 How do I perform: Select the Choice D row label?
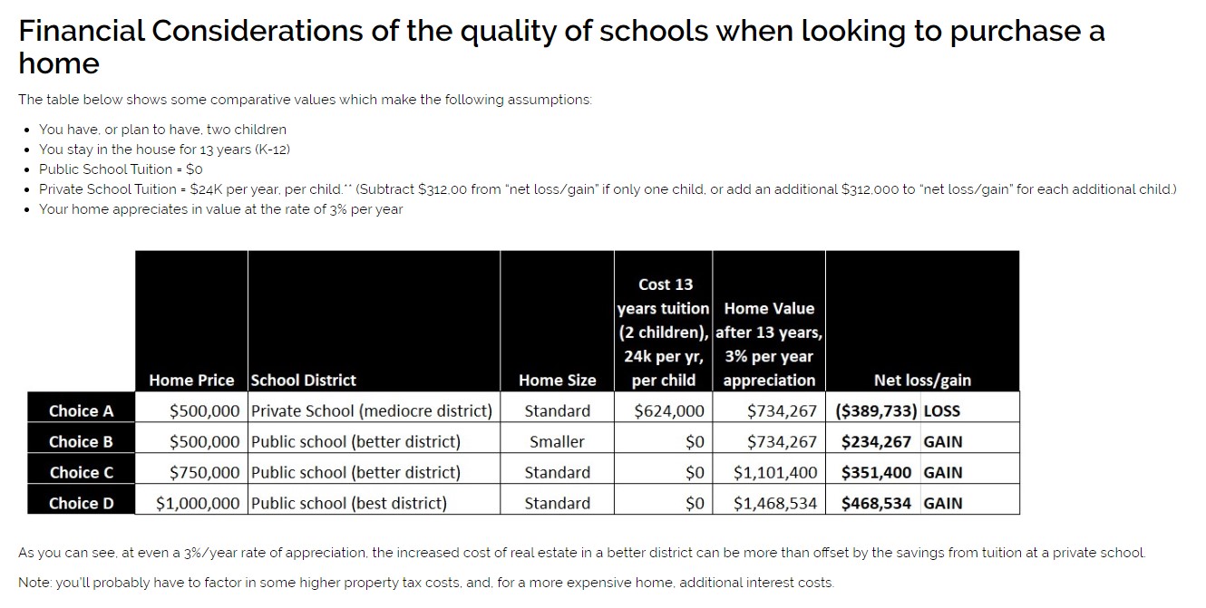tap(82, 503)
